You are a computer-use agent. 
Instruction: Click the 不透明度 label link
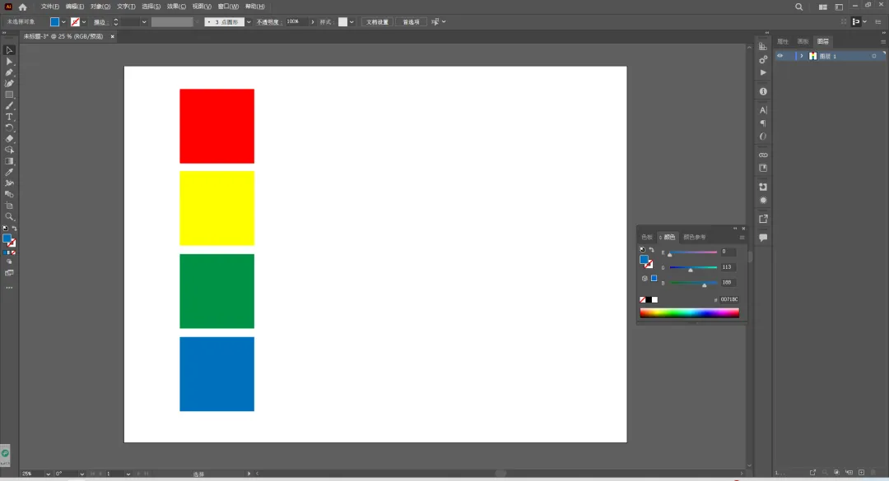(x=268, y=22)
